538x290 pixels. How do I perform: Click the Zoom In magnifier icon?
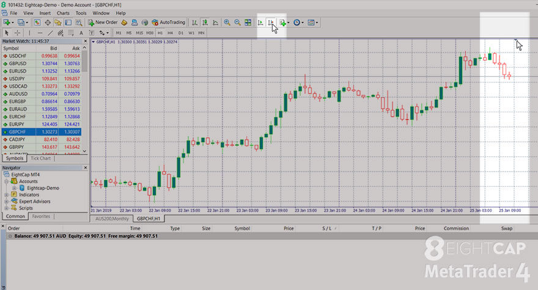(227, 22)
